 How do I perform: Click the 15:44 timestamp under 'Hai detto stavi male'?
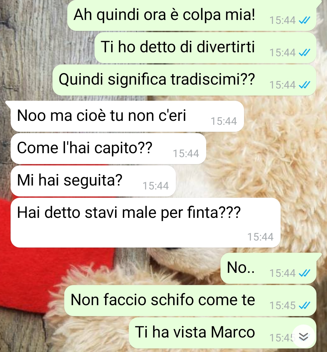point(260,237)
